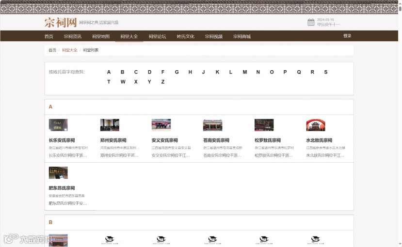Click the 肥东昂氏宗祠 title link
The width and height of the screenshot is (402, 247).
coord(62,188)
